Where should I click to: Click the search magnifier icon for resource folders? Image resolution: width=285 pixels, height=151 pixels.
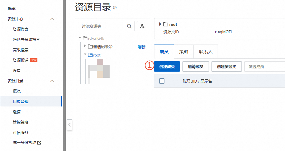pos(129,26)
